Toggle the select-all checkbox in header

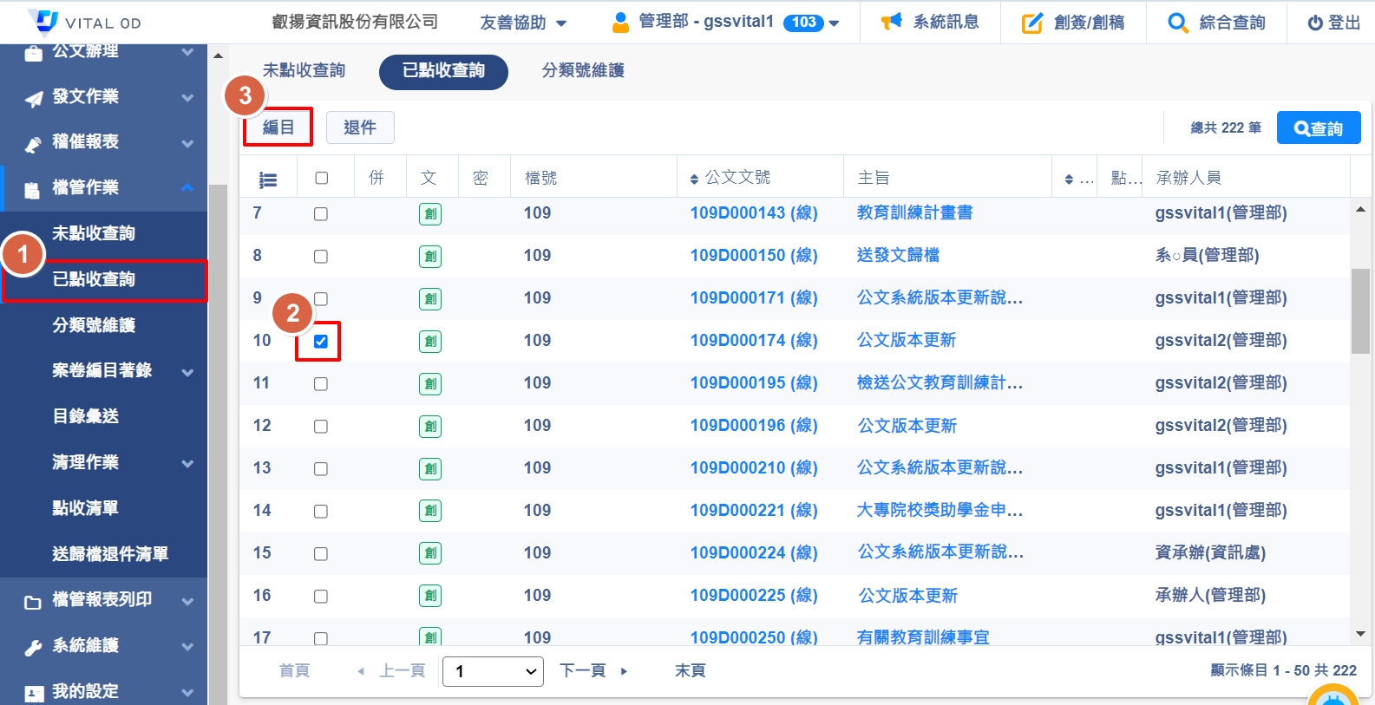tap(322, 178)
